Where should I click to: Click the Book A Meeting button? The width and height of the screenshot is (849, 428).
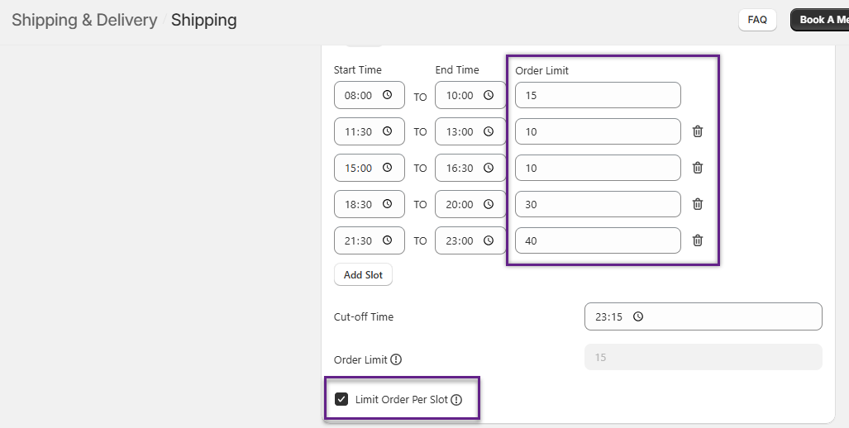point(822,20)
